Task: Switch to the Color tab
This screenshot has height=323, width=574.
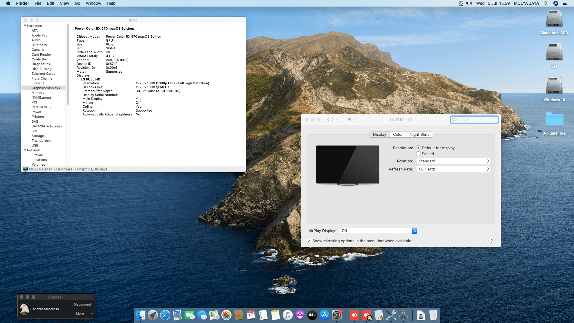Action: pyautogui.click(x=398, y=134)
